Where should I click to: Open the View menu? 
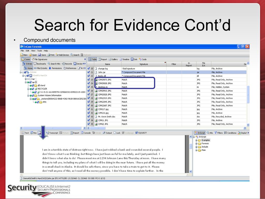33,51
